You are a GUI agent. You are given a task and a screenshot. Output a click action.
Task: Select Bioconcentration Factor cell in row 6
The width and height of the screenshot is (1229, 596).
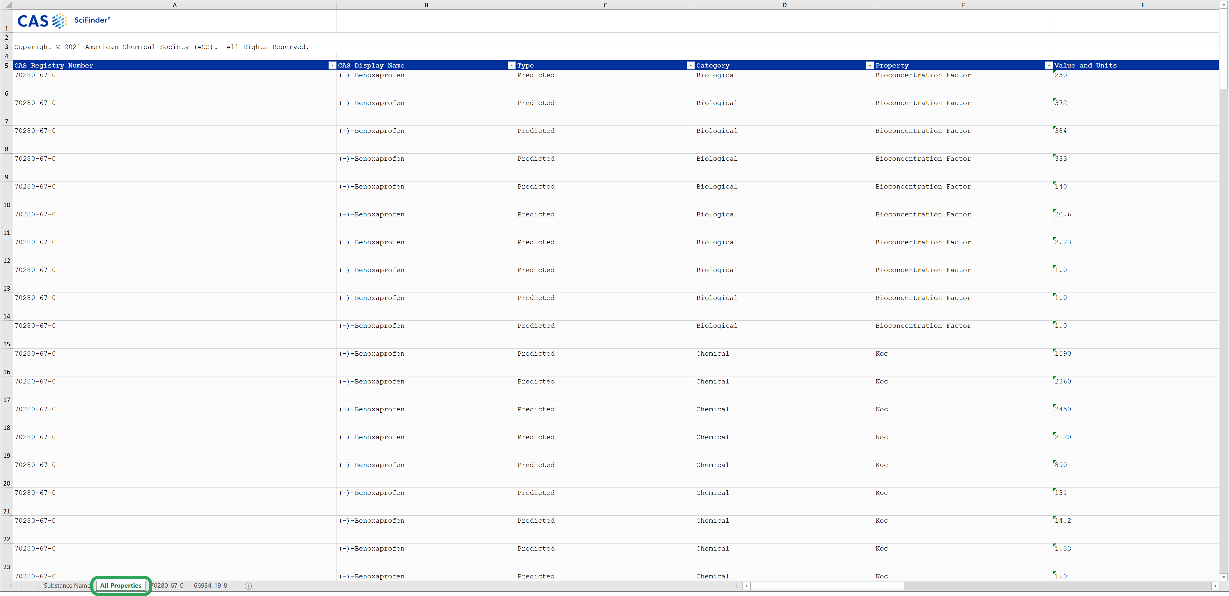click(x=963, y=84)
